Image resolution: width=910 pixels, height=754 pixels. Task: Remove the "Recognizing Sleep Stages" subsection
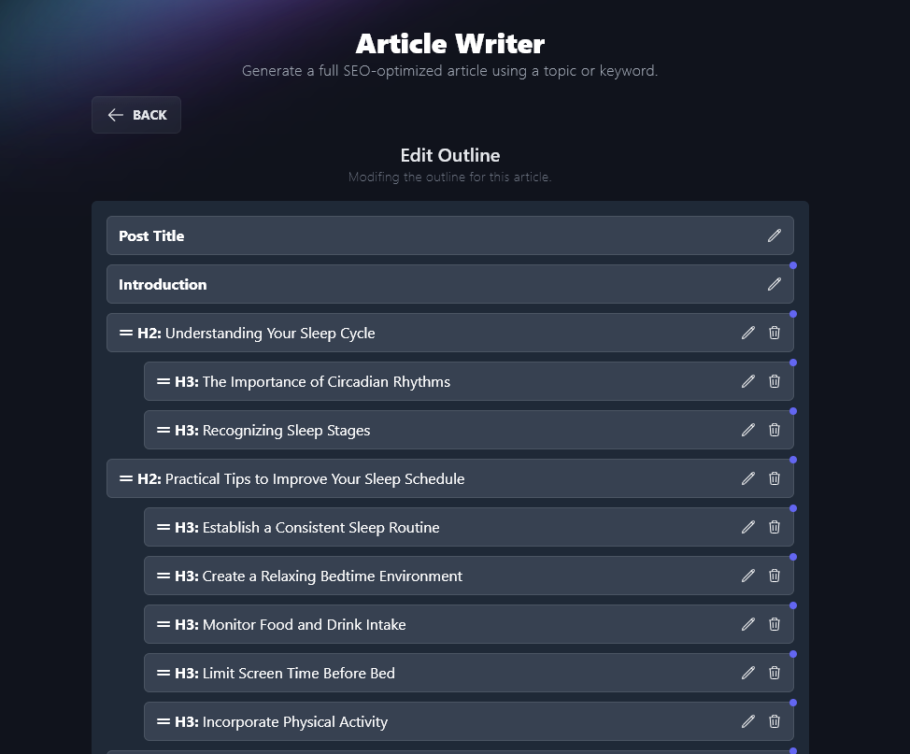(x=775, y=430)
